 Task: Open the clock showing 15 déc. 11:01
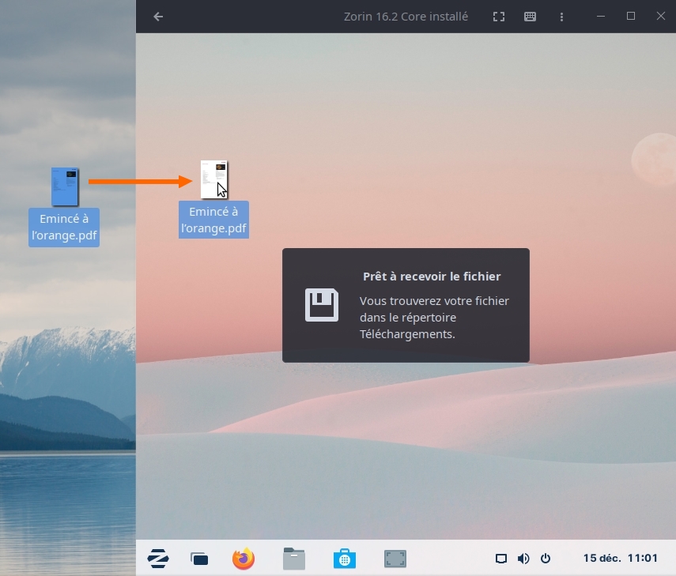pyautogui.click(x=620, y=559)
